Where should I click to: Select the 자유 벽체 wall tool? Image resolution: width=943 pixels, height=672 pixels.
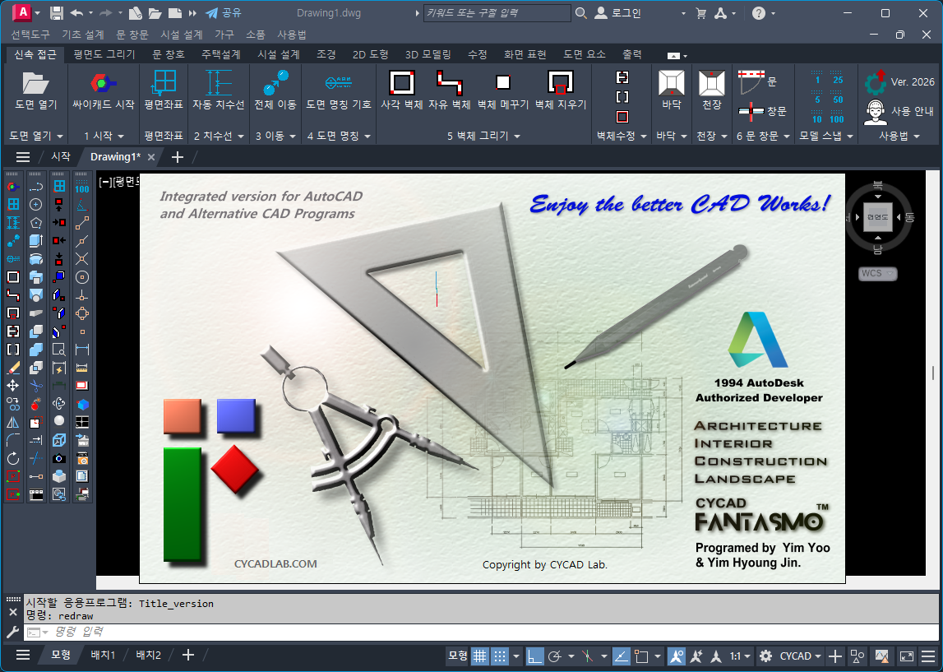(x=449, y=83)
